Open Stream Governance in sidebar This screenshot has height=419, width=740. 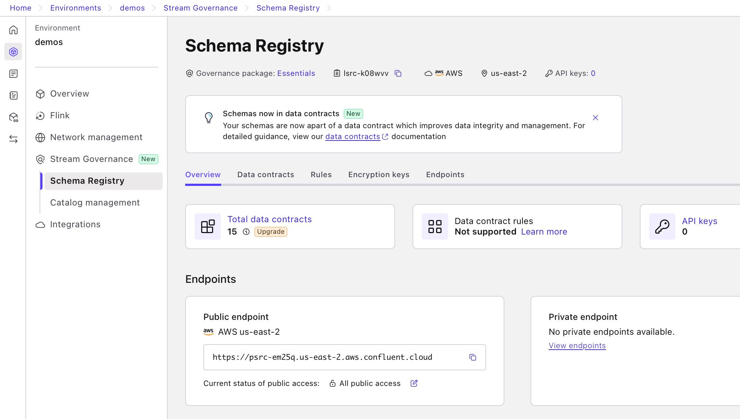[92, 159]
